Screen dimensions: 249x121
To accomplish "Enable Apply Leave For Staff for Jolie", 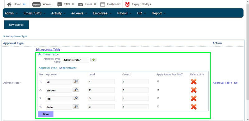I will (158, 106).
